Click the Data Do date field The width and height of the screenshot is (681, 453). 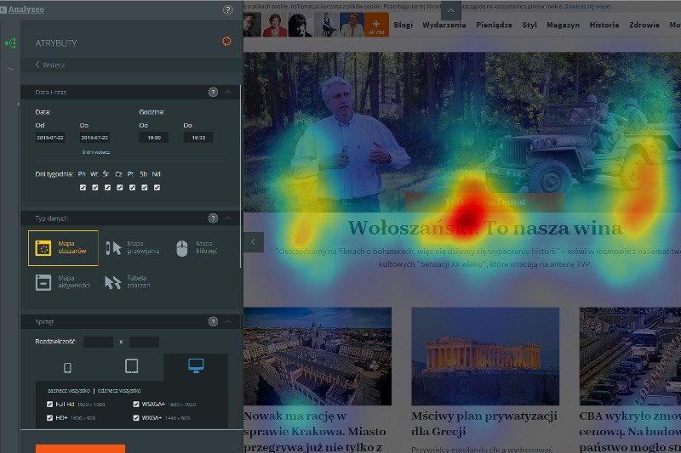[94, 138]
